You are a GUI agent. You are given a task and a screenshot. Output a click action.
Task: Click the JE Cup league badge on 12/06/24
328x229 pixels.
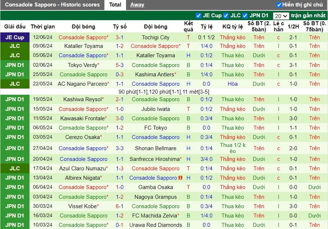click(15, 37)
